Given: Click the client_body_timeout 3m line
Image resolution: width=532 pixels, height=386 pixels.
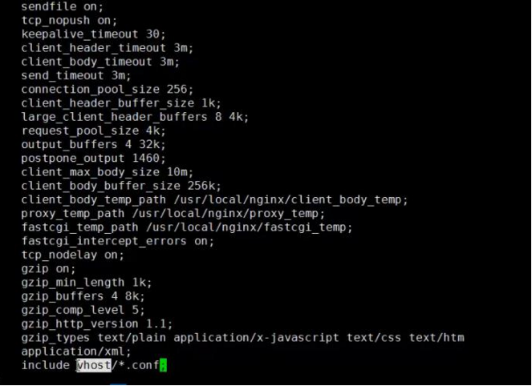Looking at the screenshot, I should (101, 62).
